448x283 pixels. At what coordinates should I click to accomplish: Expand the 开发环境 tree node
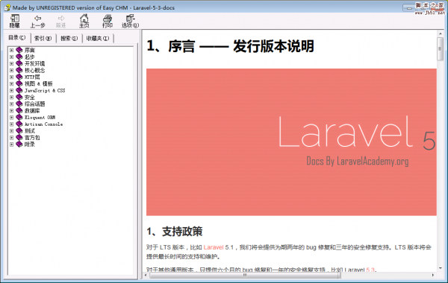11,63
